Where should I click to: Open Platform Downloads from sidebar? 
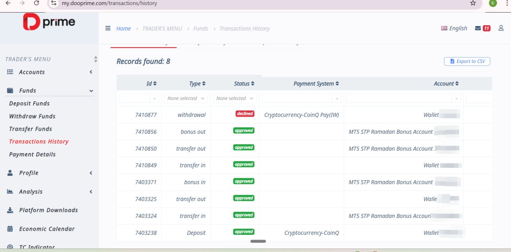coord(48,210)
